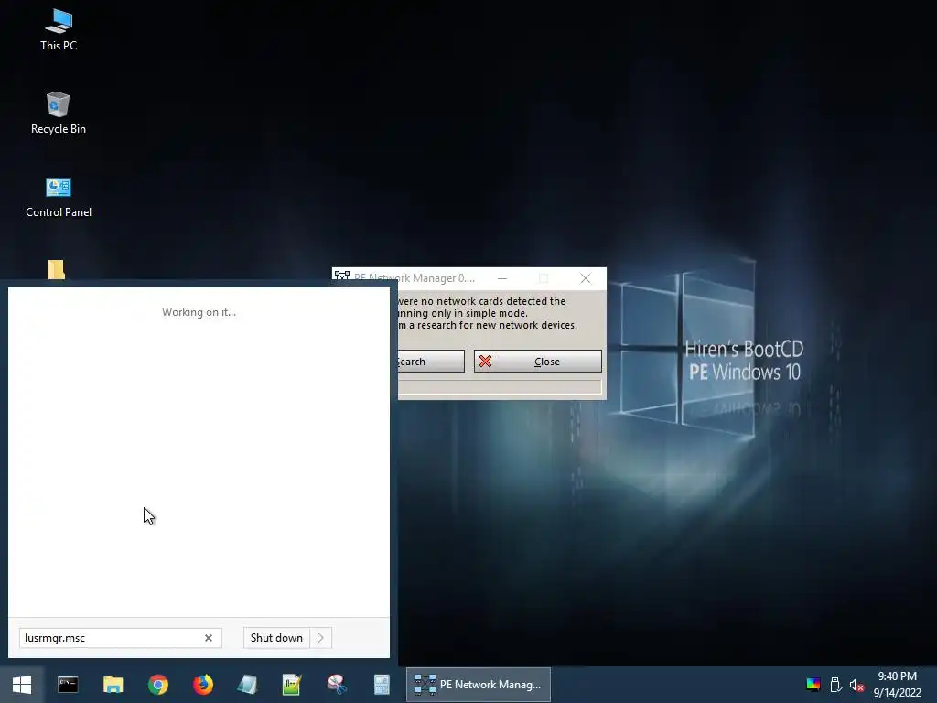Click the muted volume tray icon
This screenshot has width=937, height=703.
pos(856,685)
